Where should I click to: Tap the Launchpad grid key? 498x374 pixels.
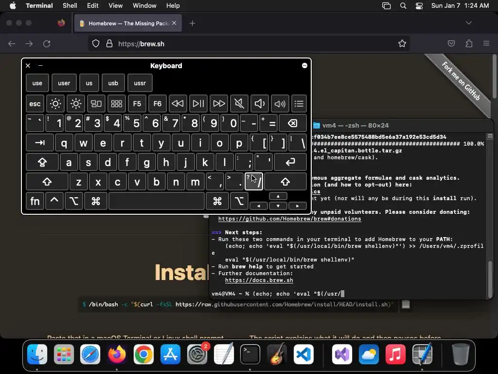tap(117, 104)
